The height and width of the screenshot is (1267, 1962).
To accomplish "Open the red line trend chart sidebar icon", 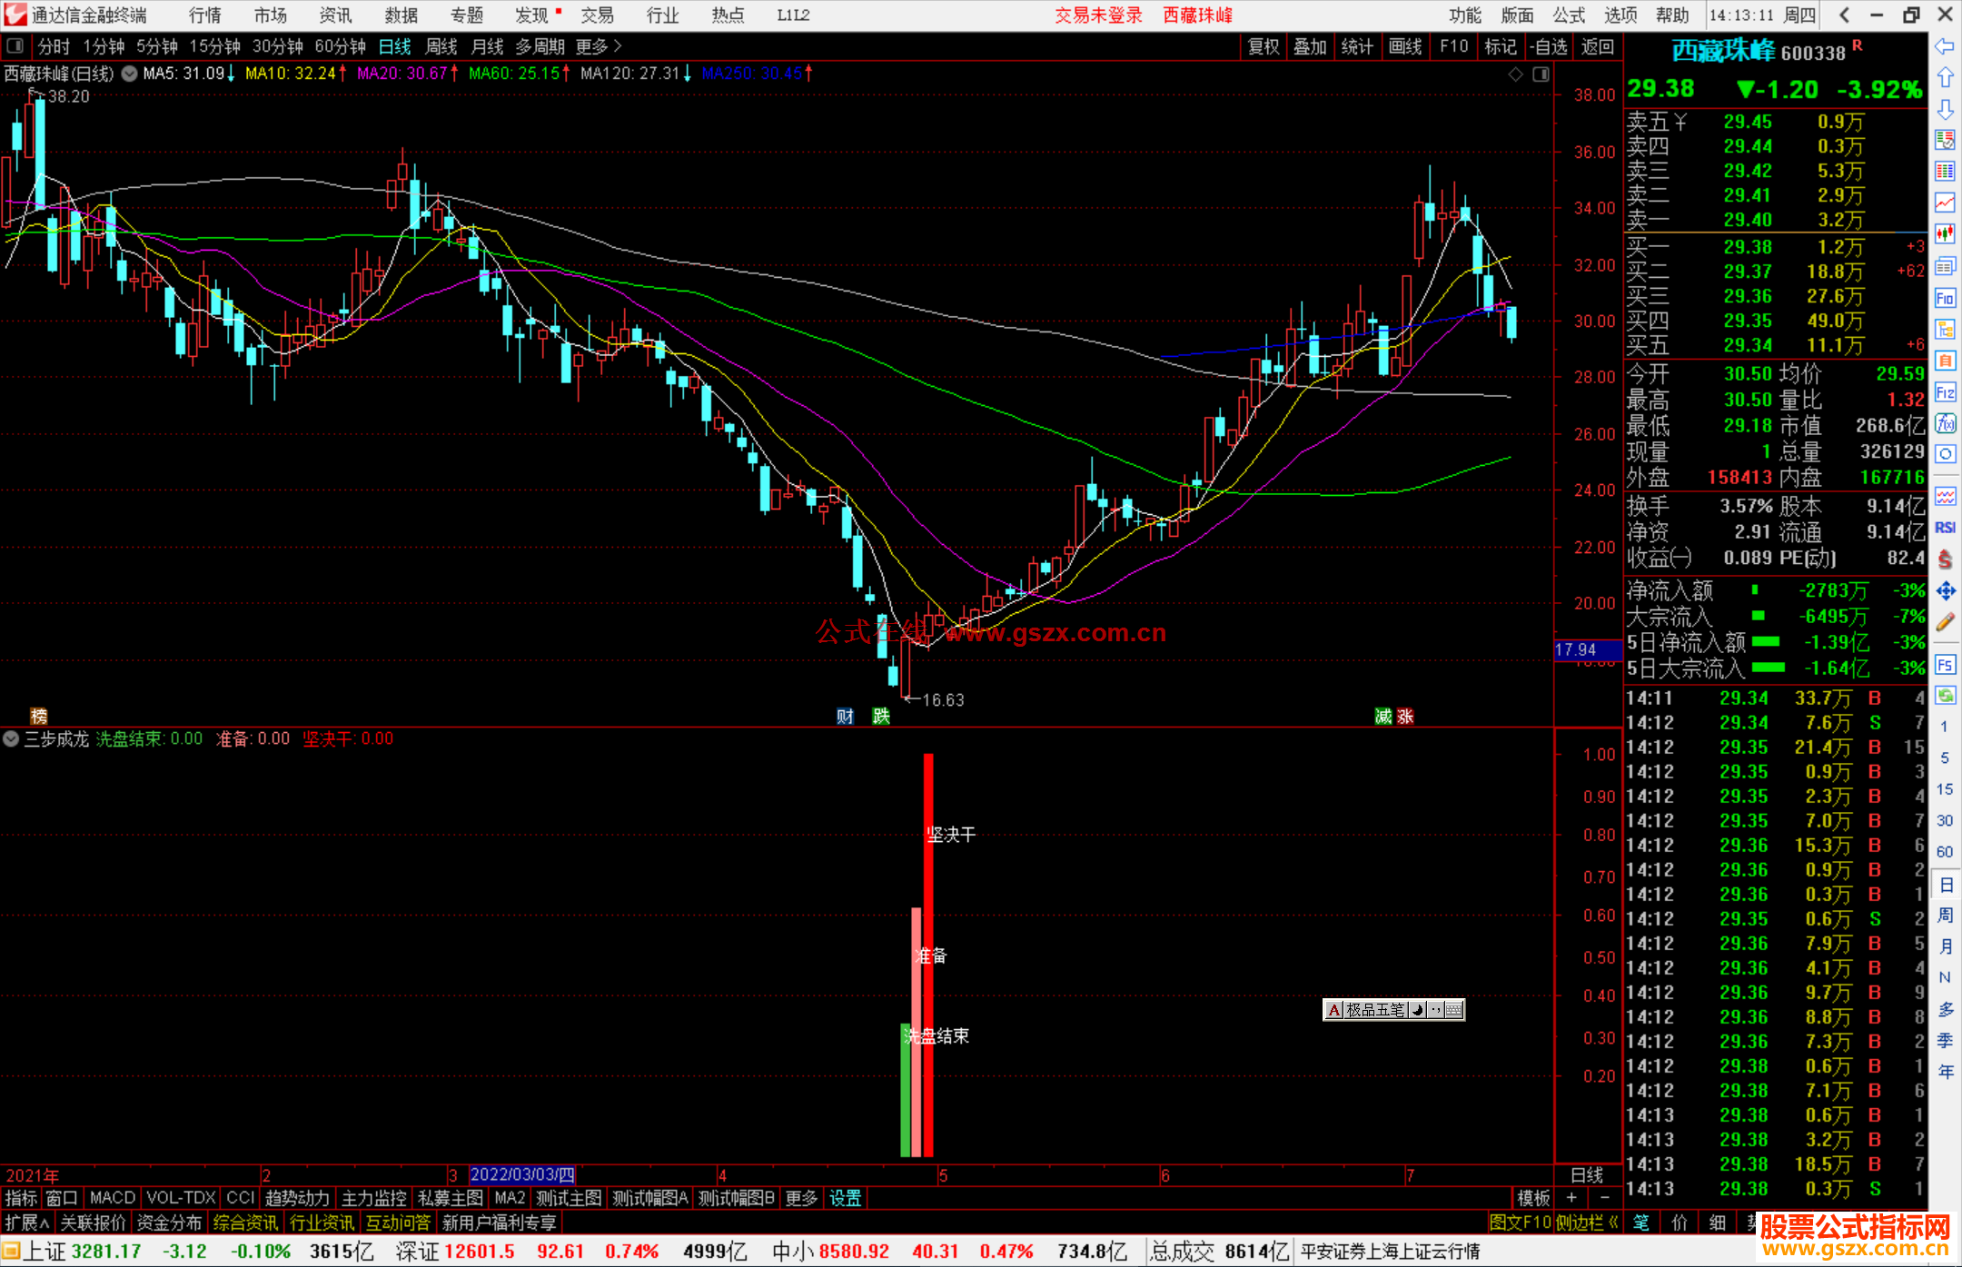I will coord(1945,203).
